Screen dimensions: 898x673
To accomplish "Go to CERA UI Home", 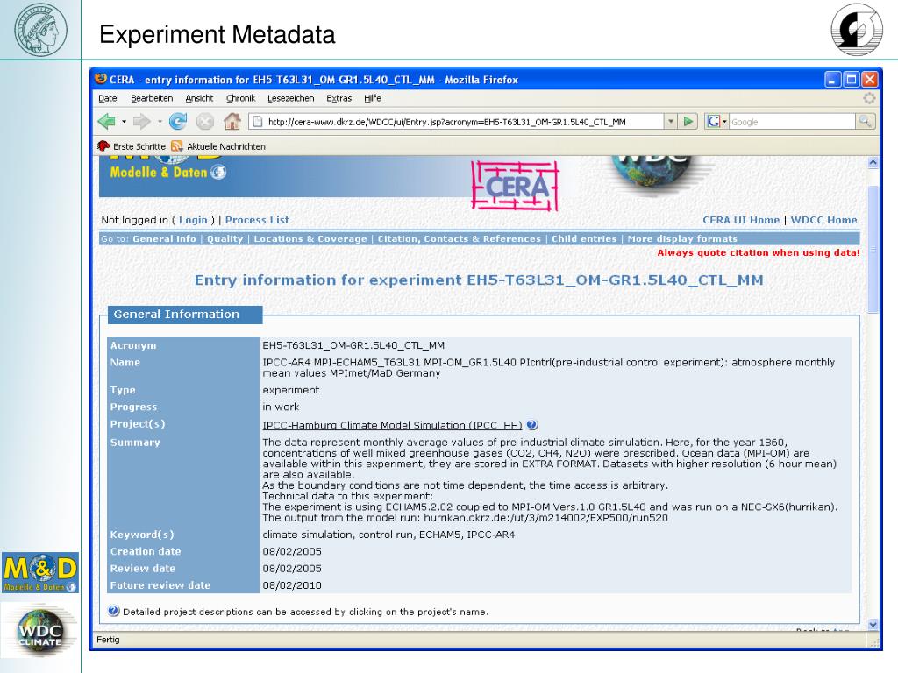I will click(x=741, y=220).
